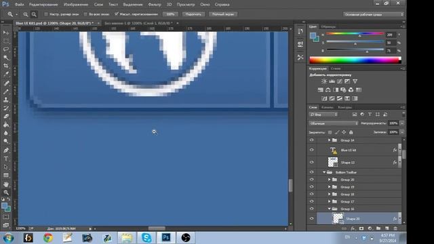This screenshot has height=244, width=434.
Task: Select the Crop tool
Action: pyautogui.click(x=6, y=66)
